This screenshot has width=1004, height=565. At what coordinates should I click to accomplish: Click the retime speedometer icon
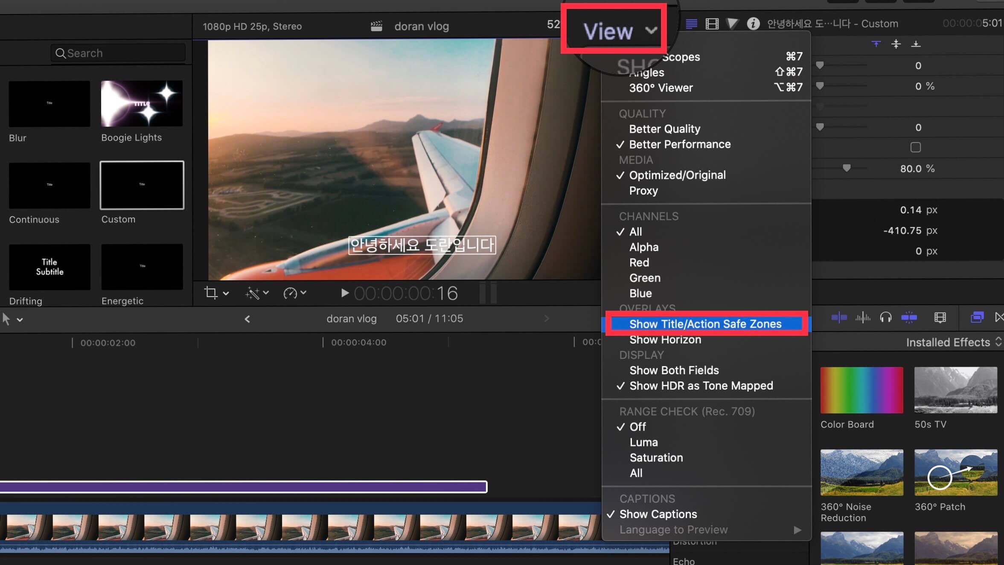290,293
